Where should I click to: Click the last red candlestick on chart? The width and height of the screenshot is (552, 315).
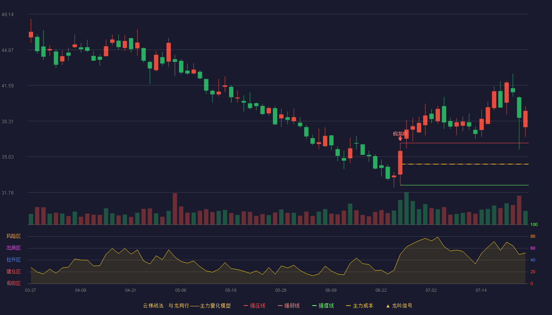pos(525,119)
